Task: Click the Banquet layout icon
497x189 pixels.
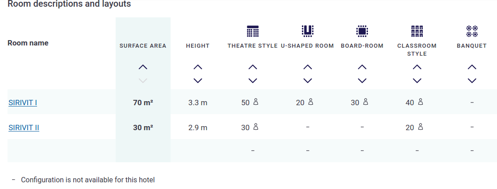Action: [x=472, y=31]
